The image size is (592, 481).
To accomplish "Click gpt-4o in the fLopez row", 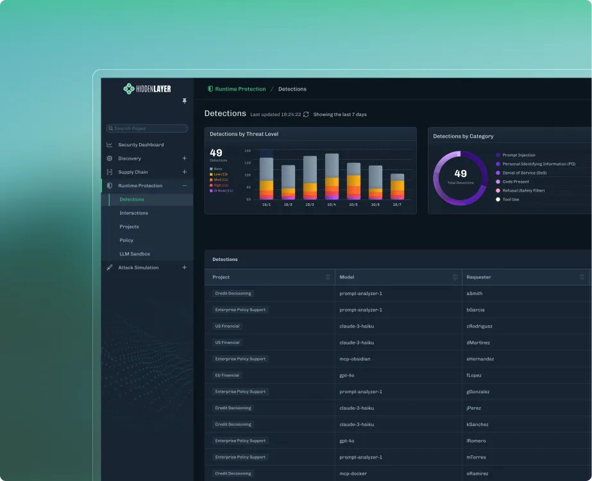I will (346, 375).
